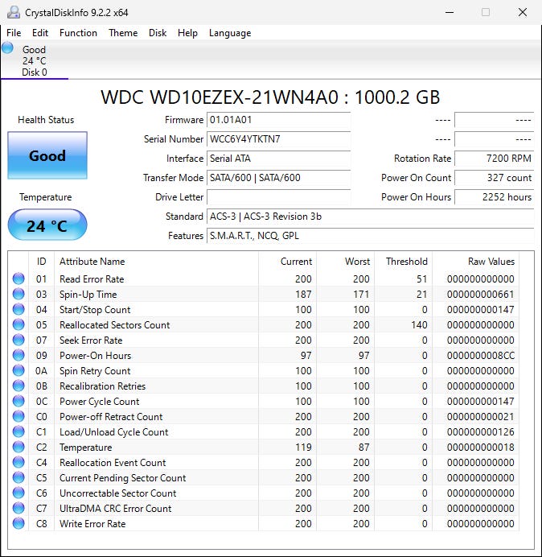The height and width of the screenshot is (557, 542).
Task: Click status orb for Read Error Rate row
Action: coord(18,278)
